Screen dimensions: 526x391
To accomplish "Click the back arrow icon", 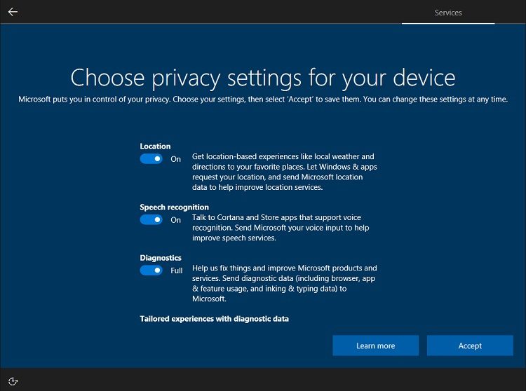I will (13, 12).
